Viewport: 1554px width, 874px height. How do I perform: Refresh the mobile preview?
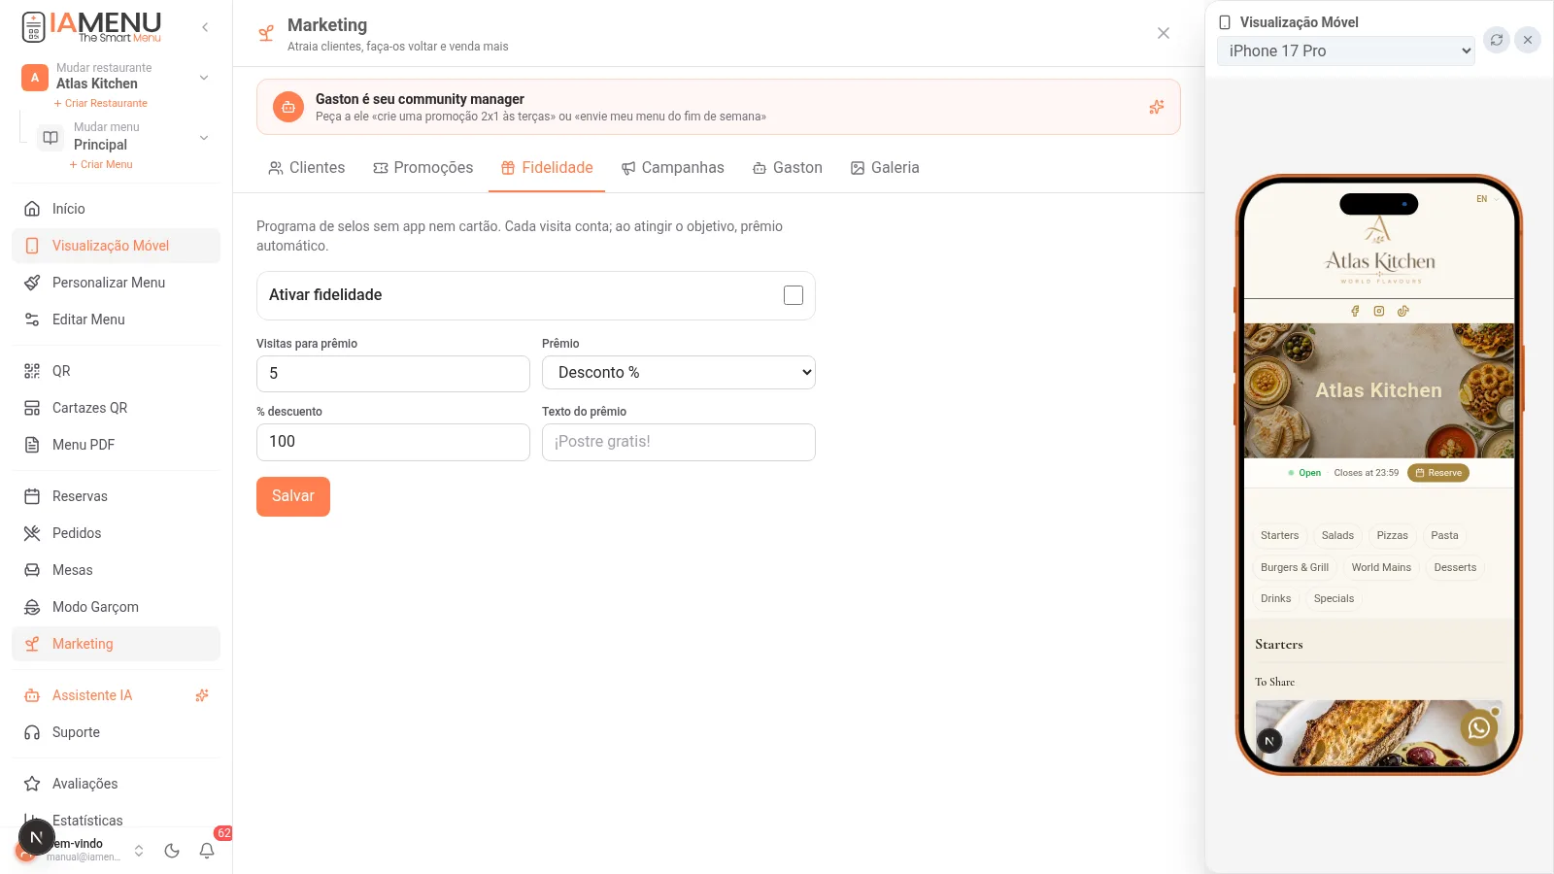click(x=1497, y=40)
